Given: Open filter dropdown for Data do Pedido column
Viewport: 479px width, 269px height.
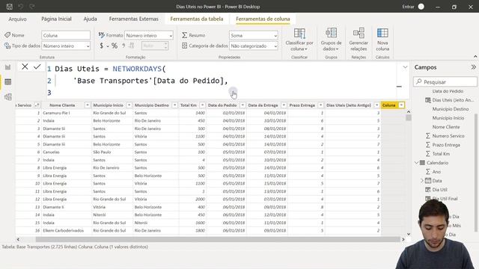Looking at the screenshot, I should [242, 105].
